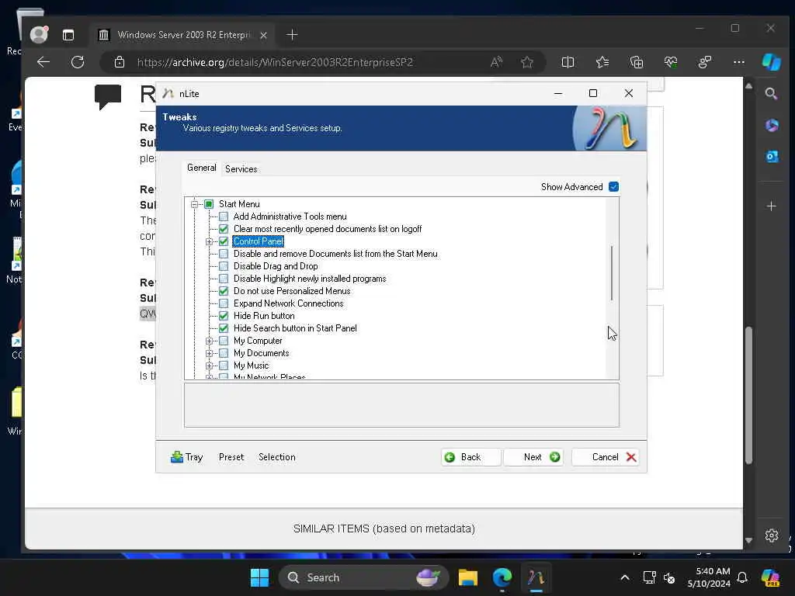
Task: Open Edge Settings and more menu
Action: tap(739, 62)
